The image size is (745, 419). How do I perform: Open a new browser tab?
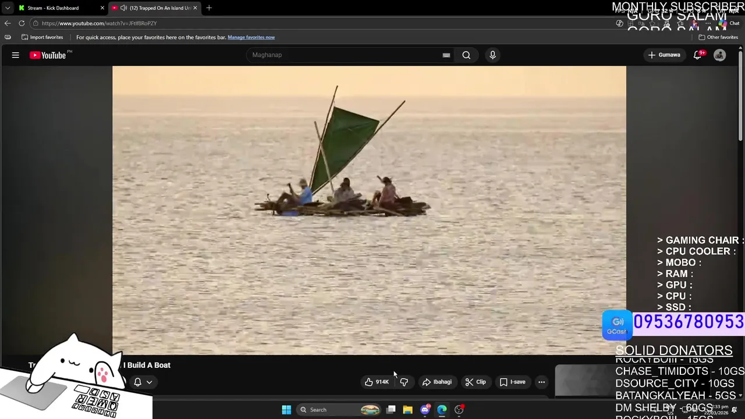209,8
